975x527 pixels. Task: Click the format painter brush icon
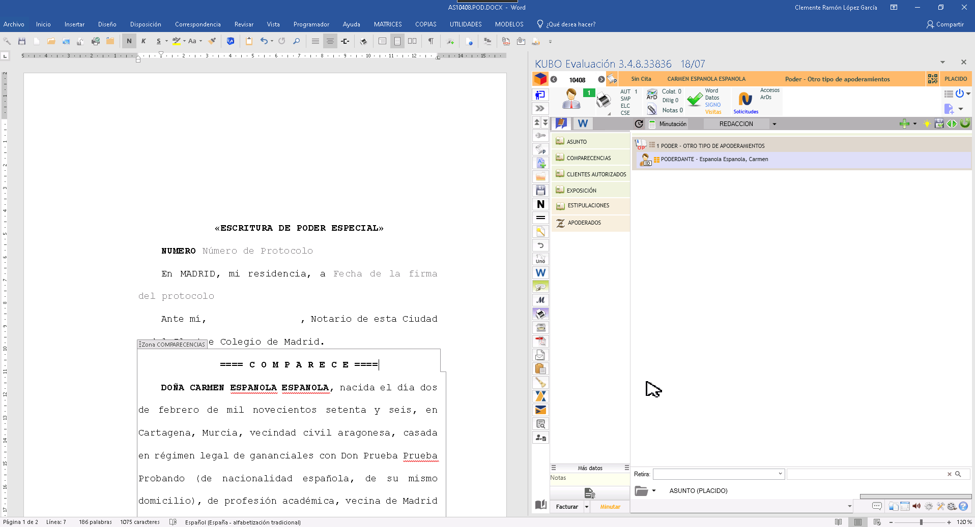[212, 41]
